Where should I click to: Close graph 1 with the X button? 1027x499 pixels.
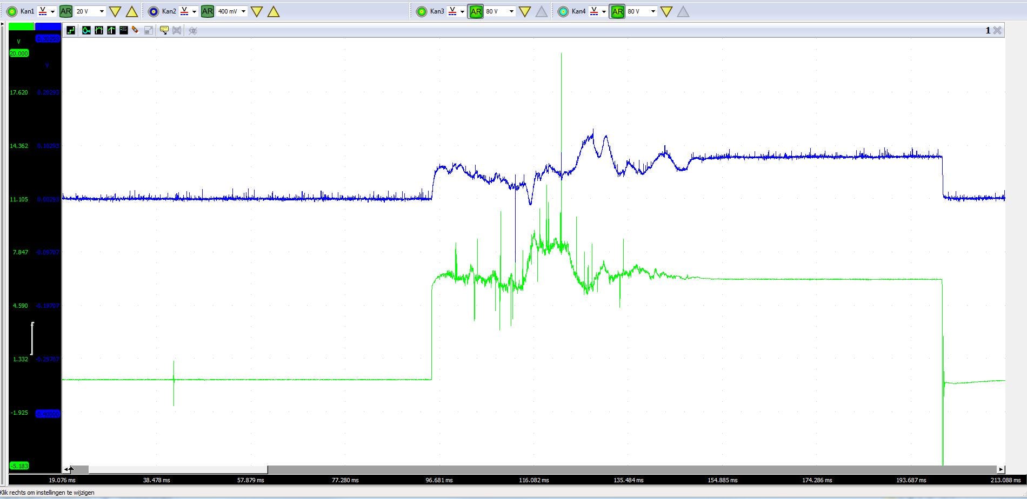pos(997,30)
